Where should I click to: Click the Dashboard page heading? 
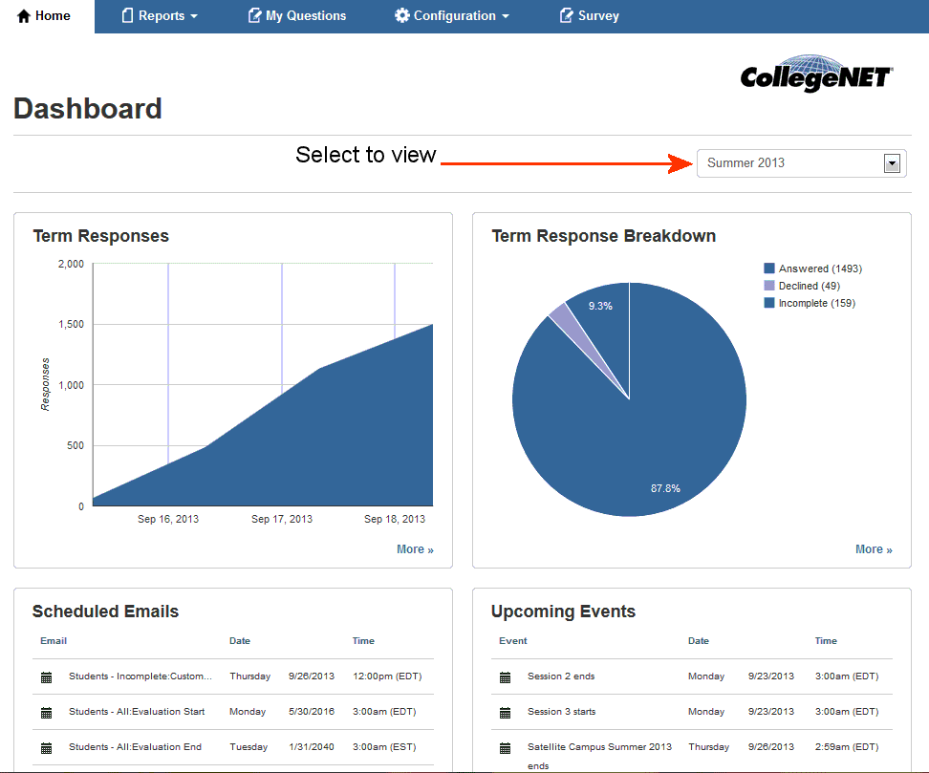click(88, 109)
